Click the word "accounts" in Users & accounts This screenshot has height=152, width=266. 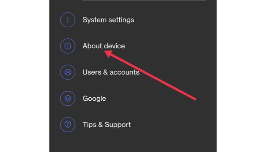tap(125, 73)
